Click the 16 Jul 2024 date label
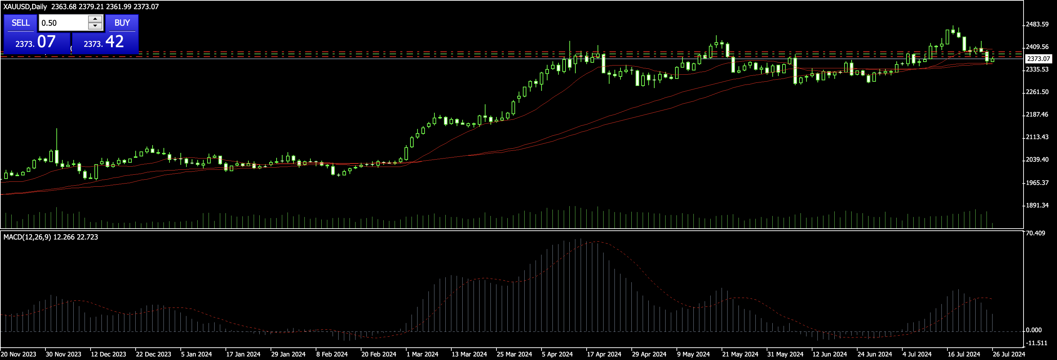1057x360 pixels. [x=964, y=354]
